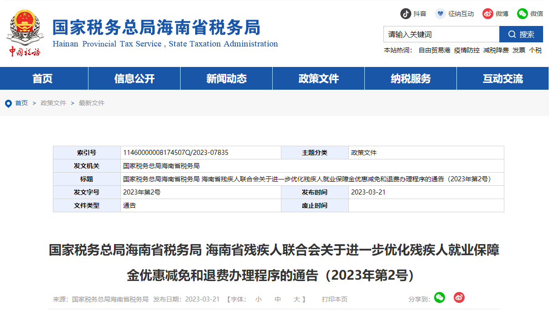The height and width of the screenshot is (312, 549).
Task: Click the location pin breadcrumb icon
Action: 8,103
